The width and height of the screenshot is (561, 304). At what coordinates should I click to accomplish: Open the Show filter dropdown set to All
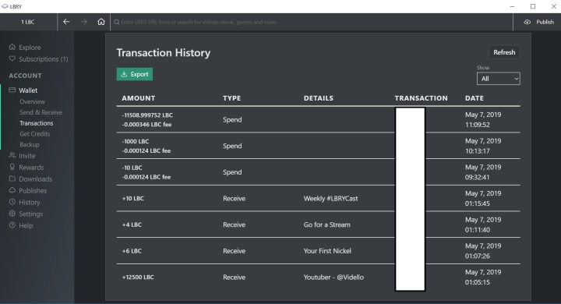click(499, 79)
